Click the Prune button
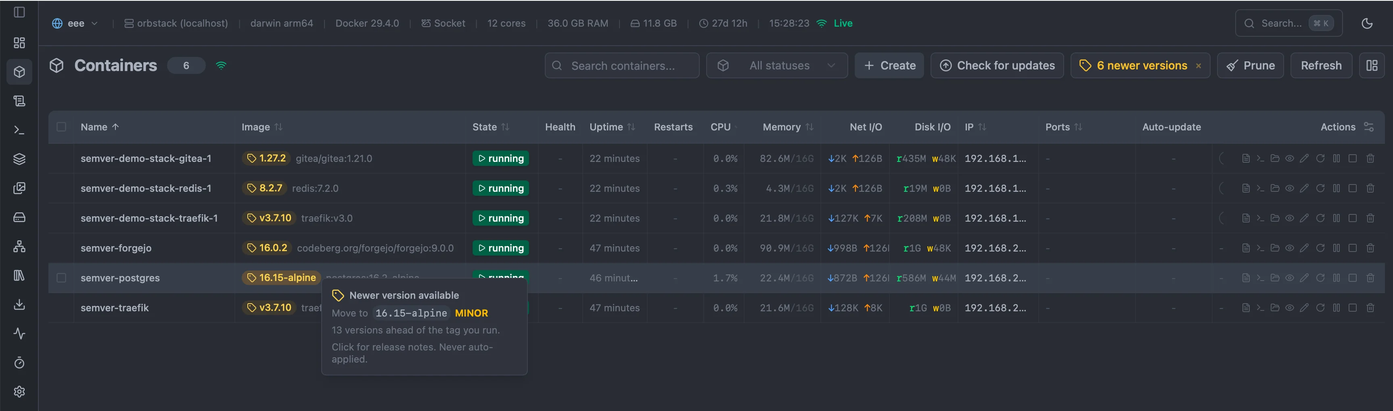 coord(1250,65)
